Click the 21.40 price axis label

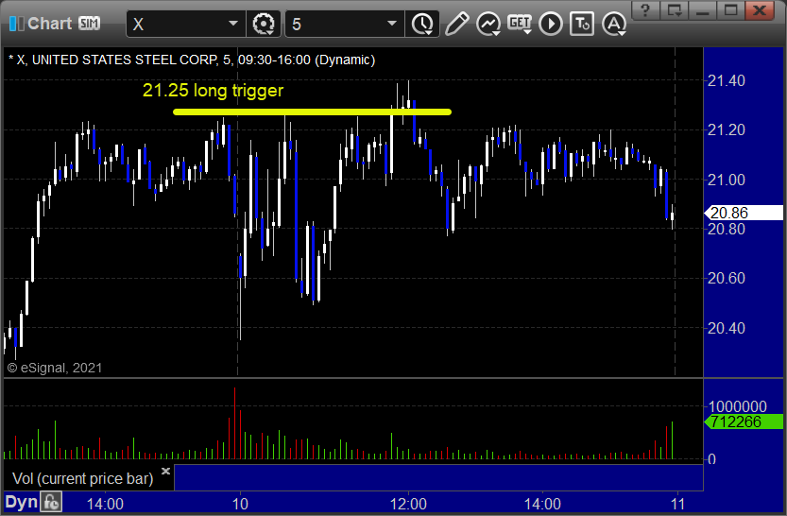tap(727, 80)
